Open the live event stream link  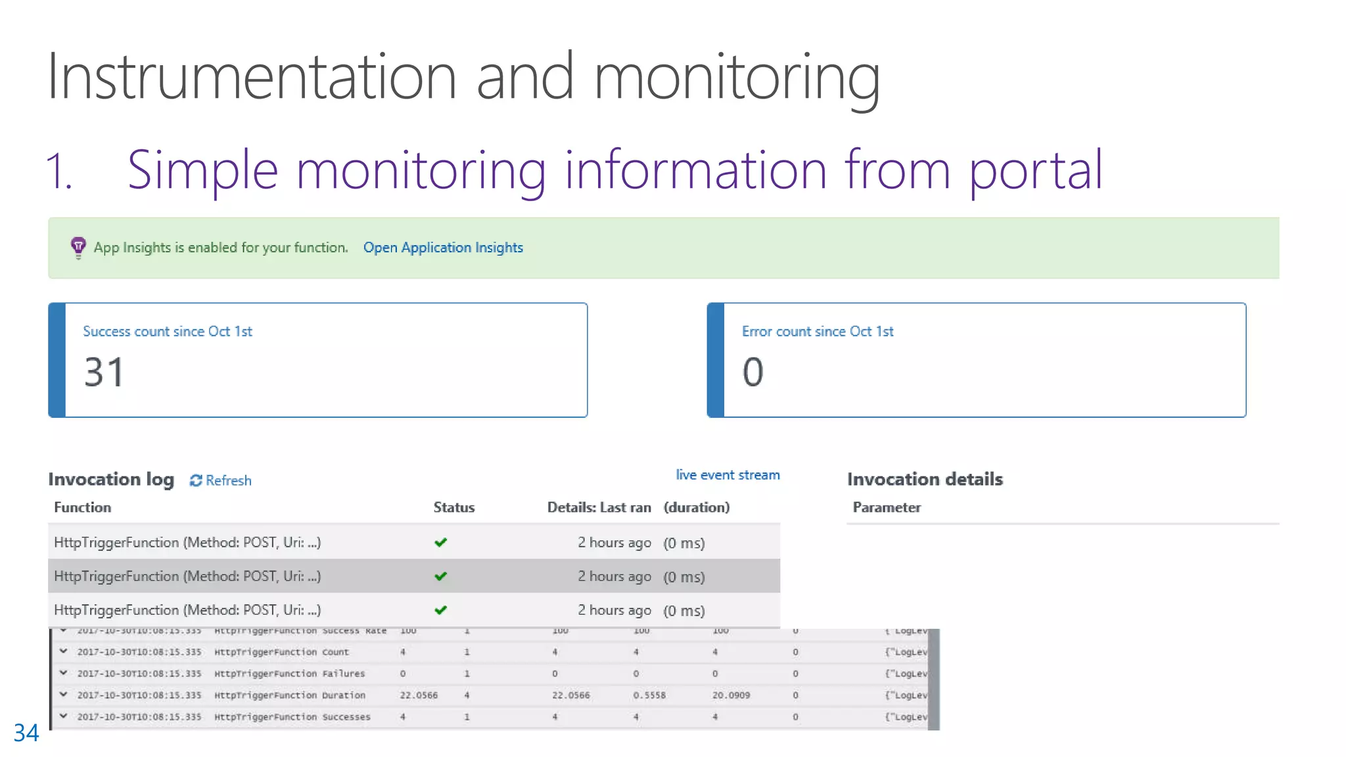coord(728,474)
